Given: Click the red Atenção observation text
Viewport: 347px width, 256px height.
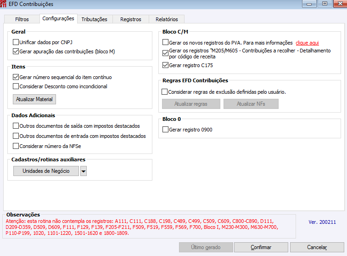Looking at the screenshot, I should click(142, 227).
